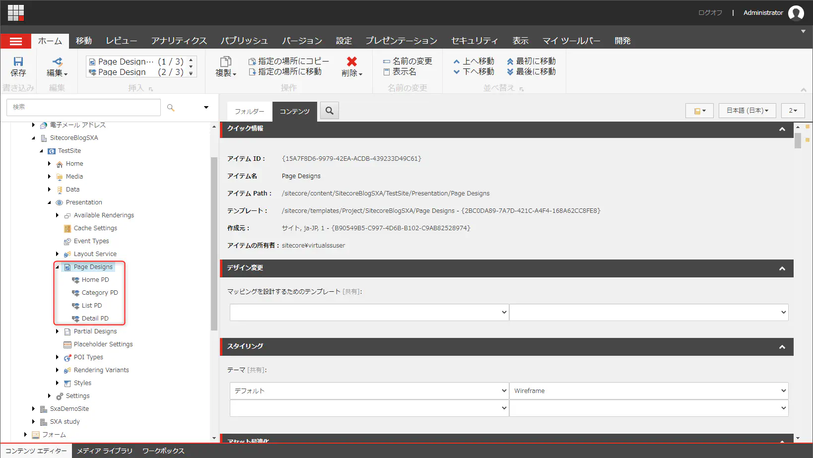This screenshot has height=458, width=813.
Task: Click the Presentation node icon
Action: click(x=60, y=202)
